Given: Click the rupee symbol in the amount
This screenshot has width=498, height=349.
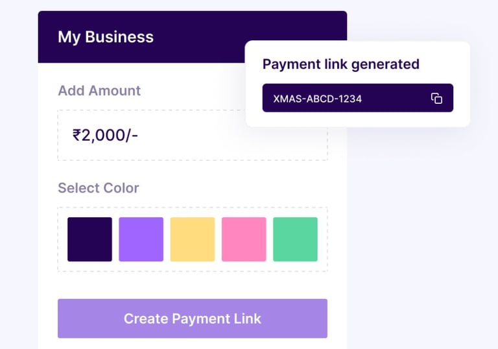Looking at the screenshot, I should tap(77, 136).
